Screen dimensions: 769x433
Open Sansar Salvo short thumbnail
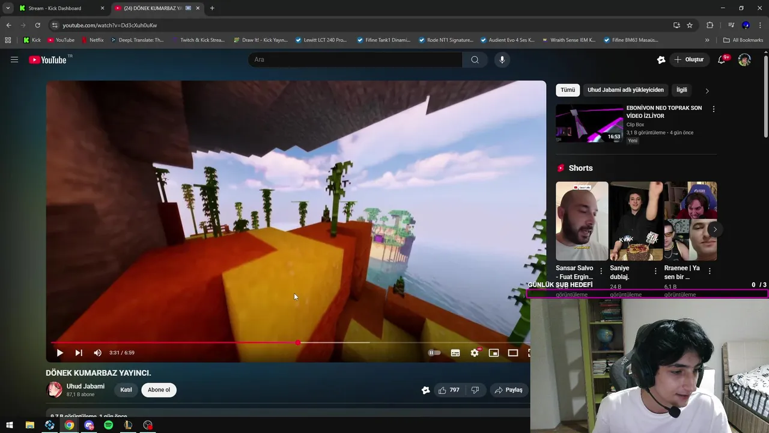click(x=582, y=221)
